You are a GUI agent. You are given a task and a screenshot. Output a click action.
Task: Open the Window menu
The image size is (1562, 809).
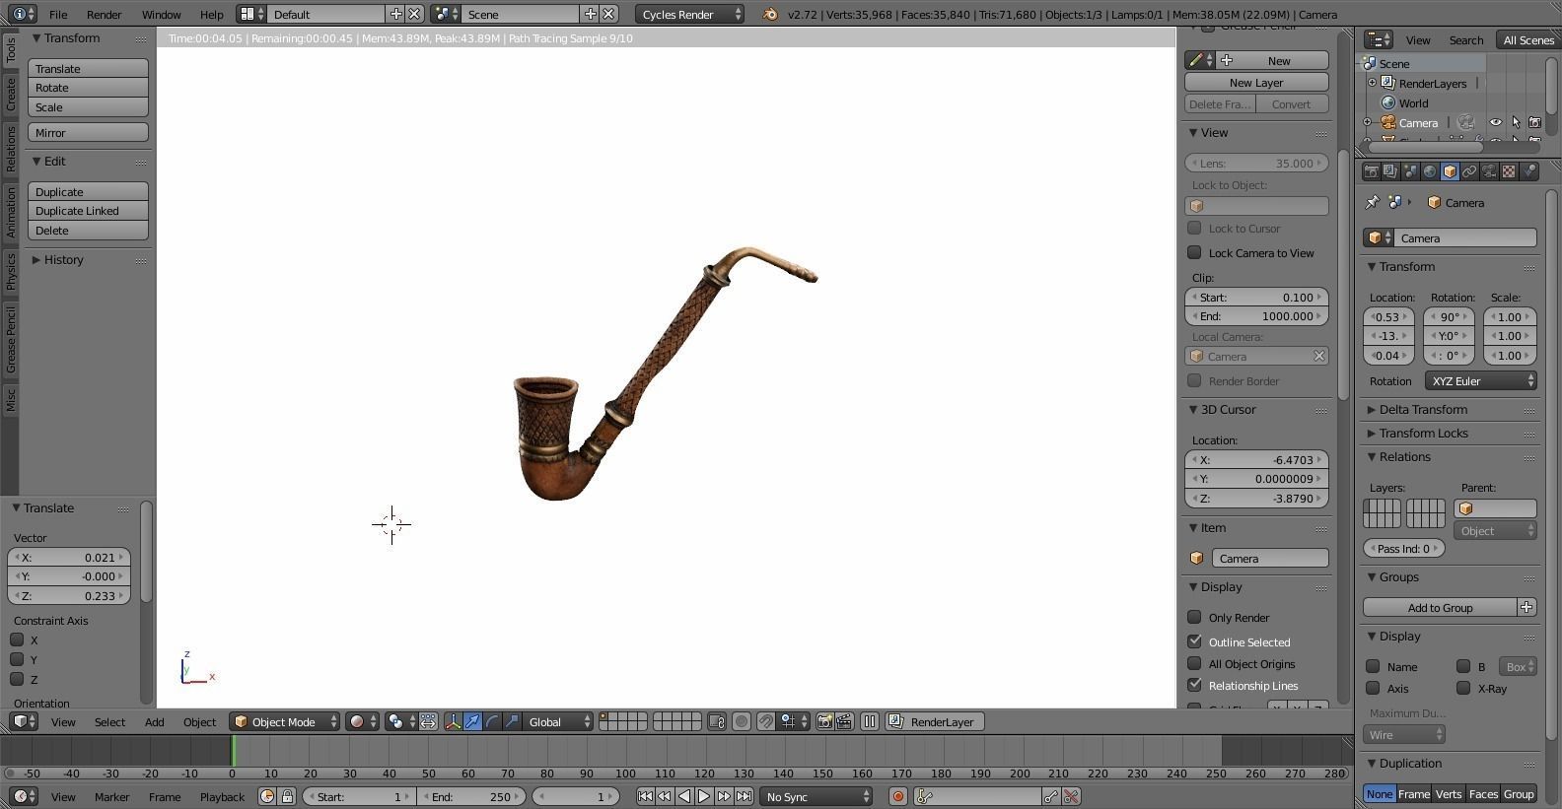pos(161,14)
